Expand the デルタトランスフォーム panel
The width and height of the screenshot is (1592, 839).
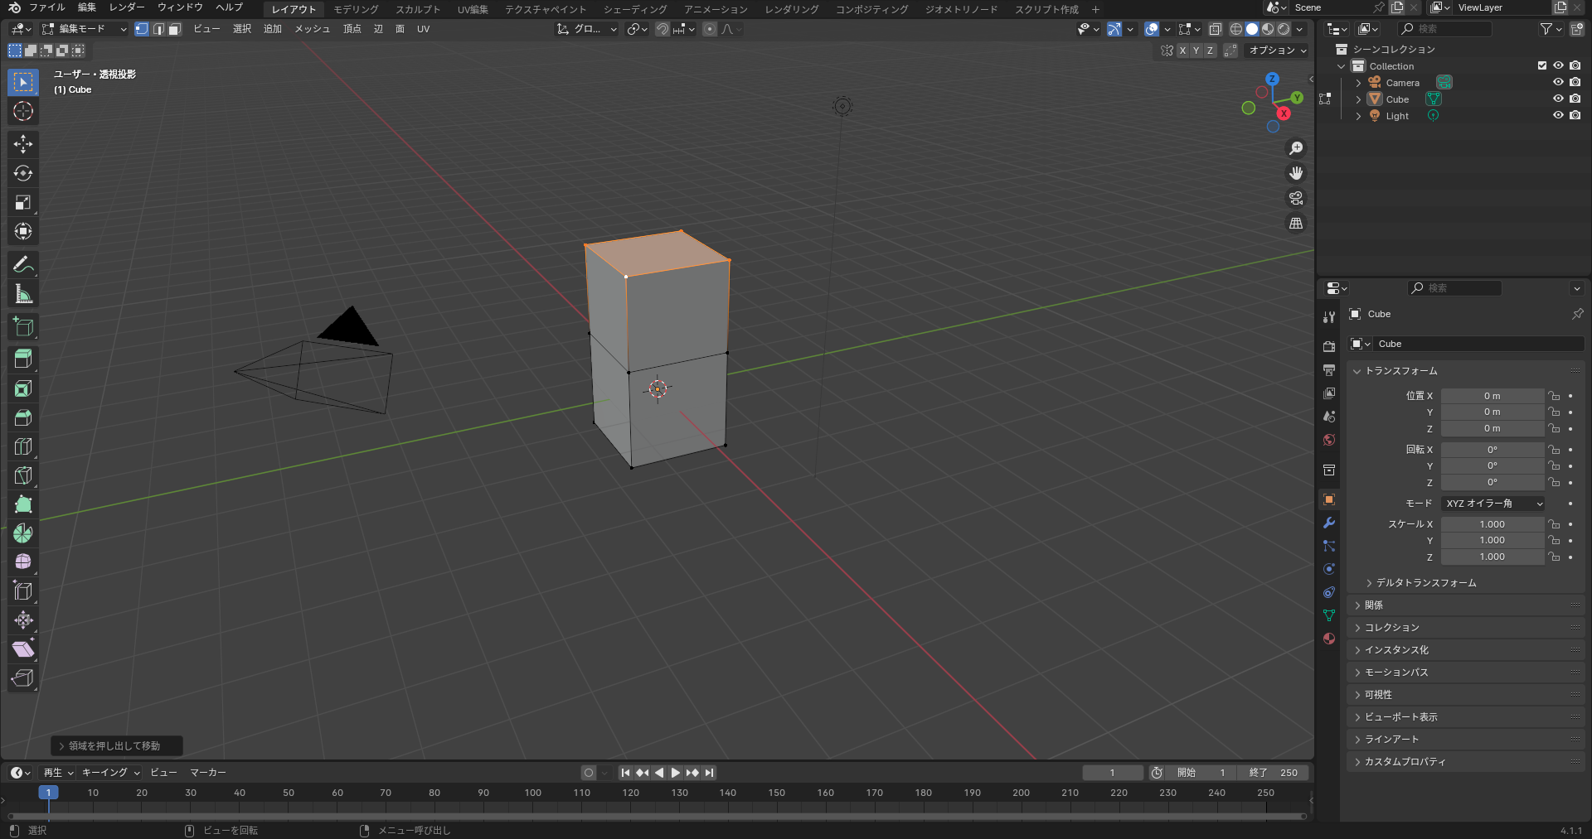pyautogui.click(x=1425, y=583)
